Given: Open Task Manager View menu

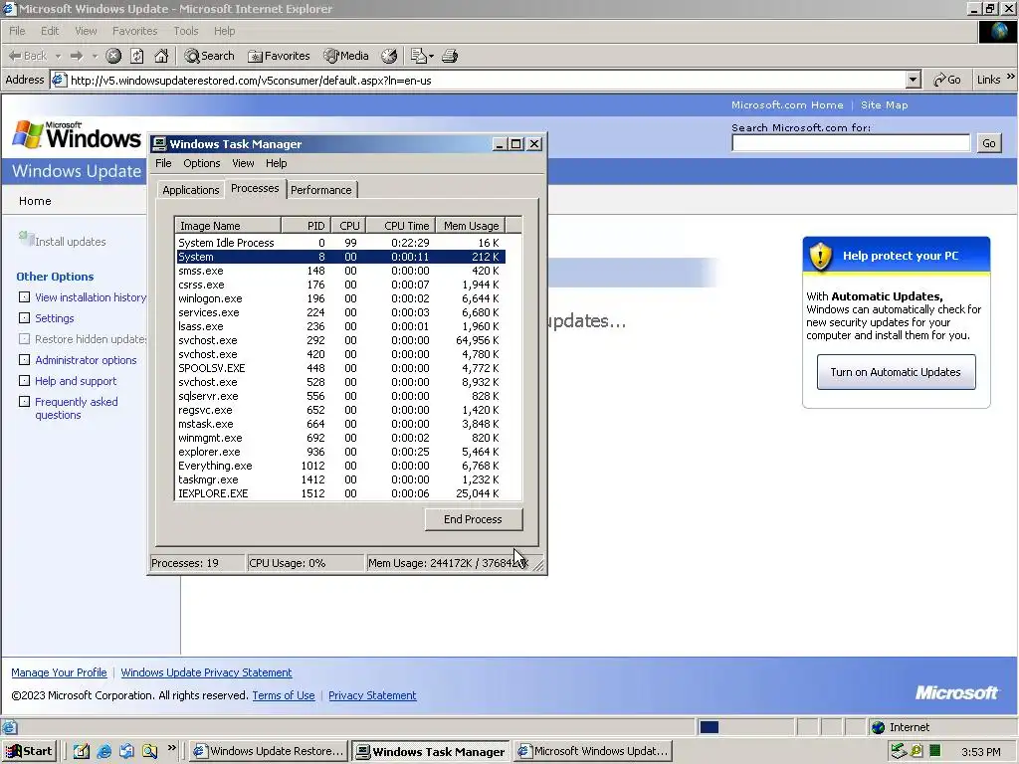Looking at the screenshot, I should [x=243, y=163].
